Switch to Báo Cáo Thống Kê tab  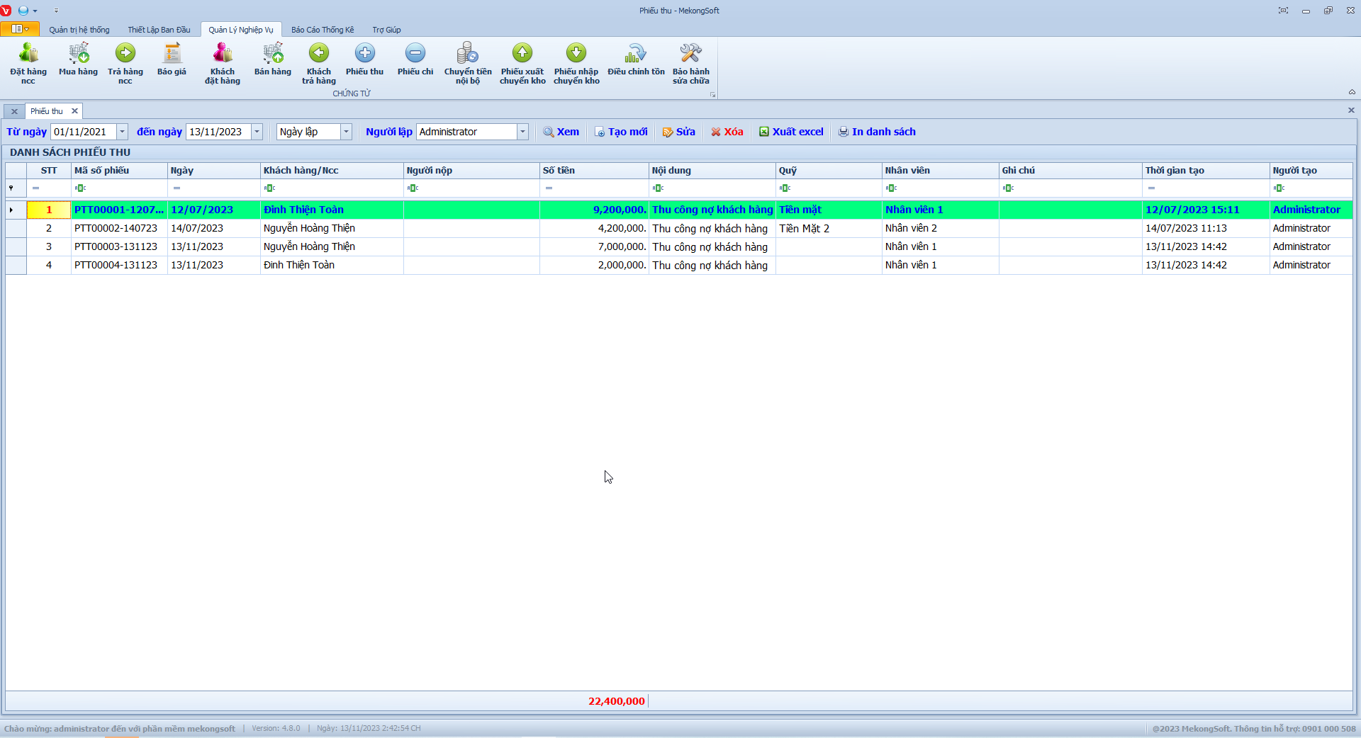point(323,30)
